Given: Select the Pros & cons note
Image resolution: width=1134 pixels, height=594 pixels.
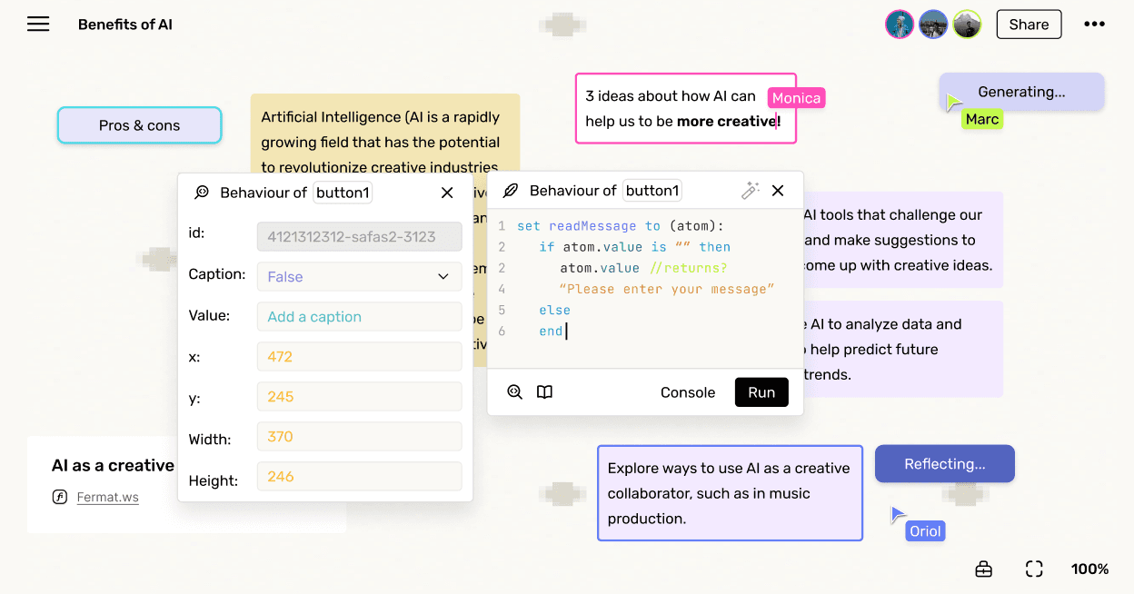Looking at the screenshot, I should tap(138, 124).
